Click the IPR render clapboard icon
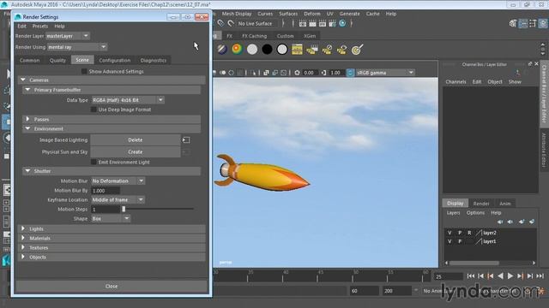 tap(323, 23)
